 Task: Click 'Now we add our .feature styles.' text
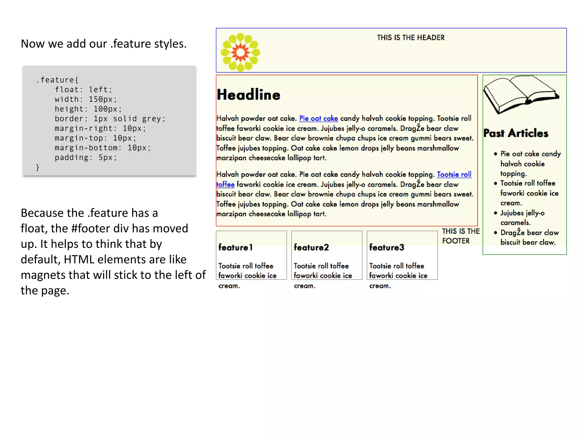[x=104, y=44]
